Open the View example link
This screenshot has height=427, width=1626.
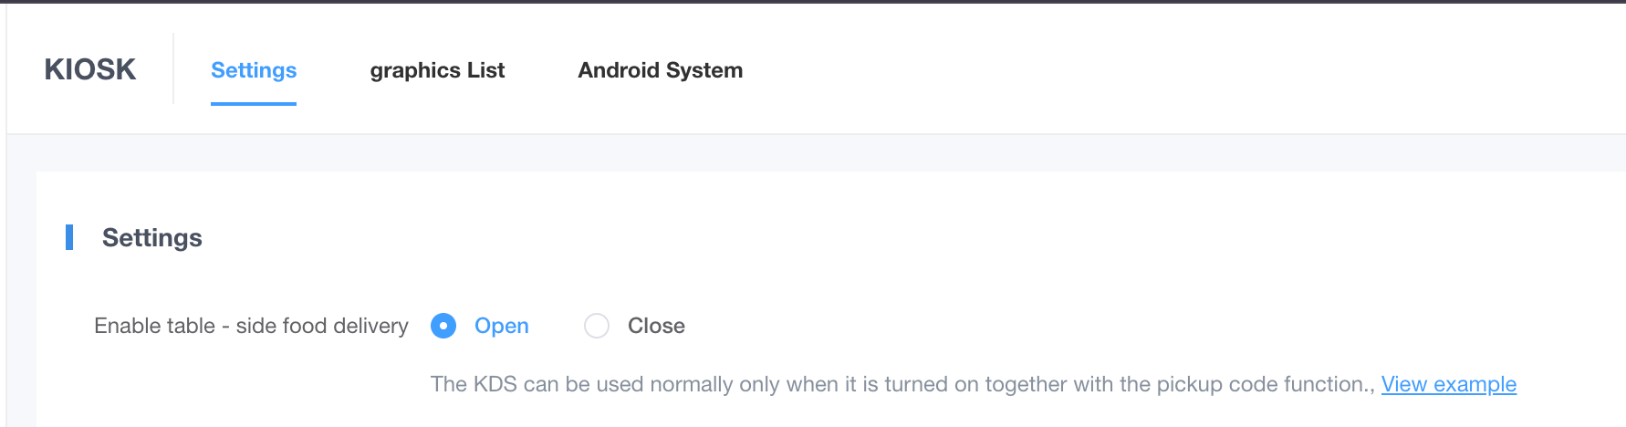tap(1448, 384)
